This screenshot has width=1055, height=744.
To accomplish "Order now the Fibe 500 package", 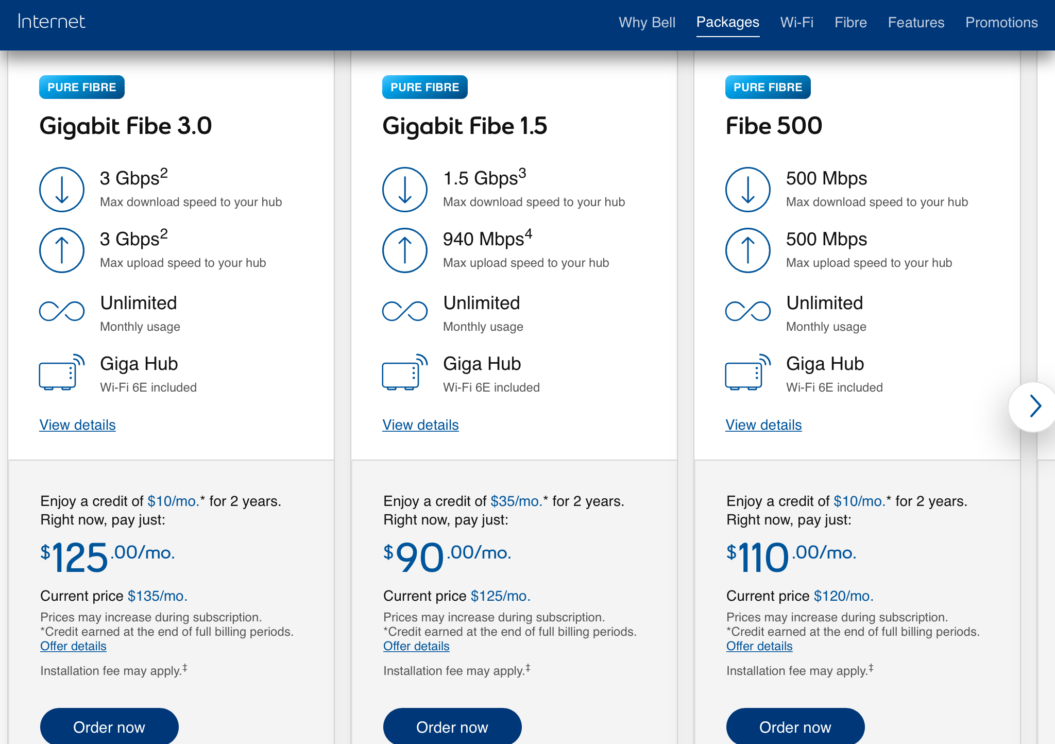I will click(795, 726).
